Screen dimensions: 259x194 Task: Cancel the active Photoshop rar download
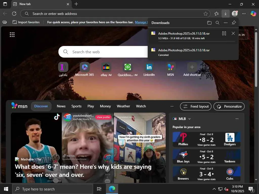(233, 34)
